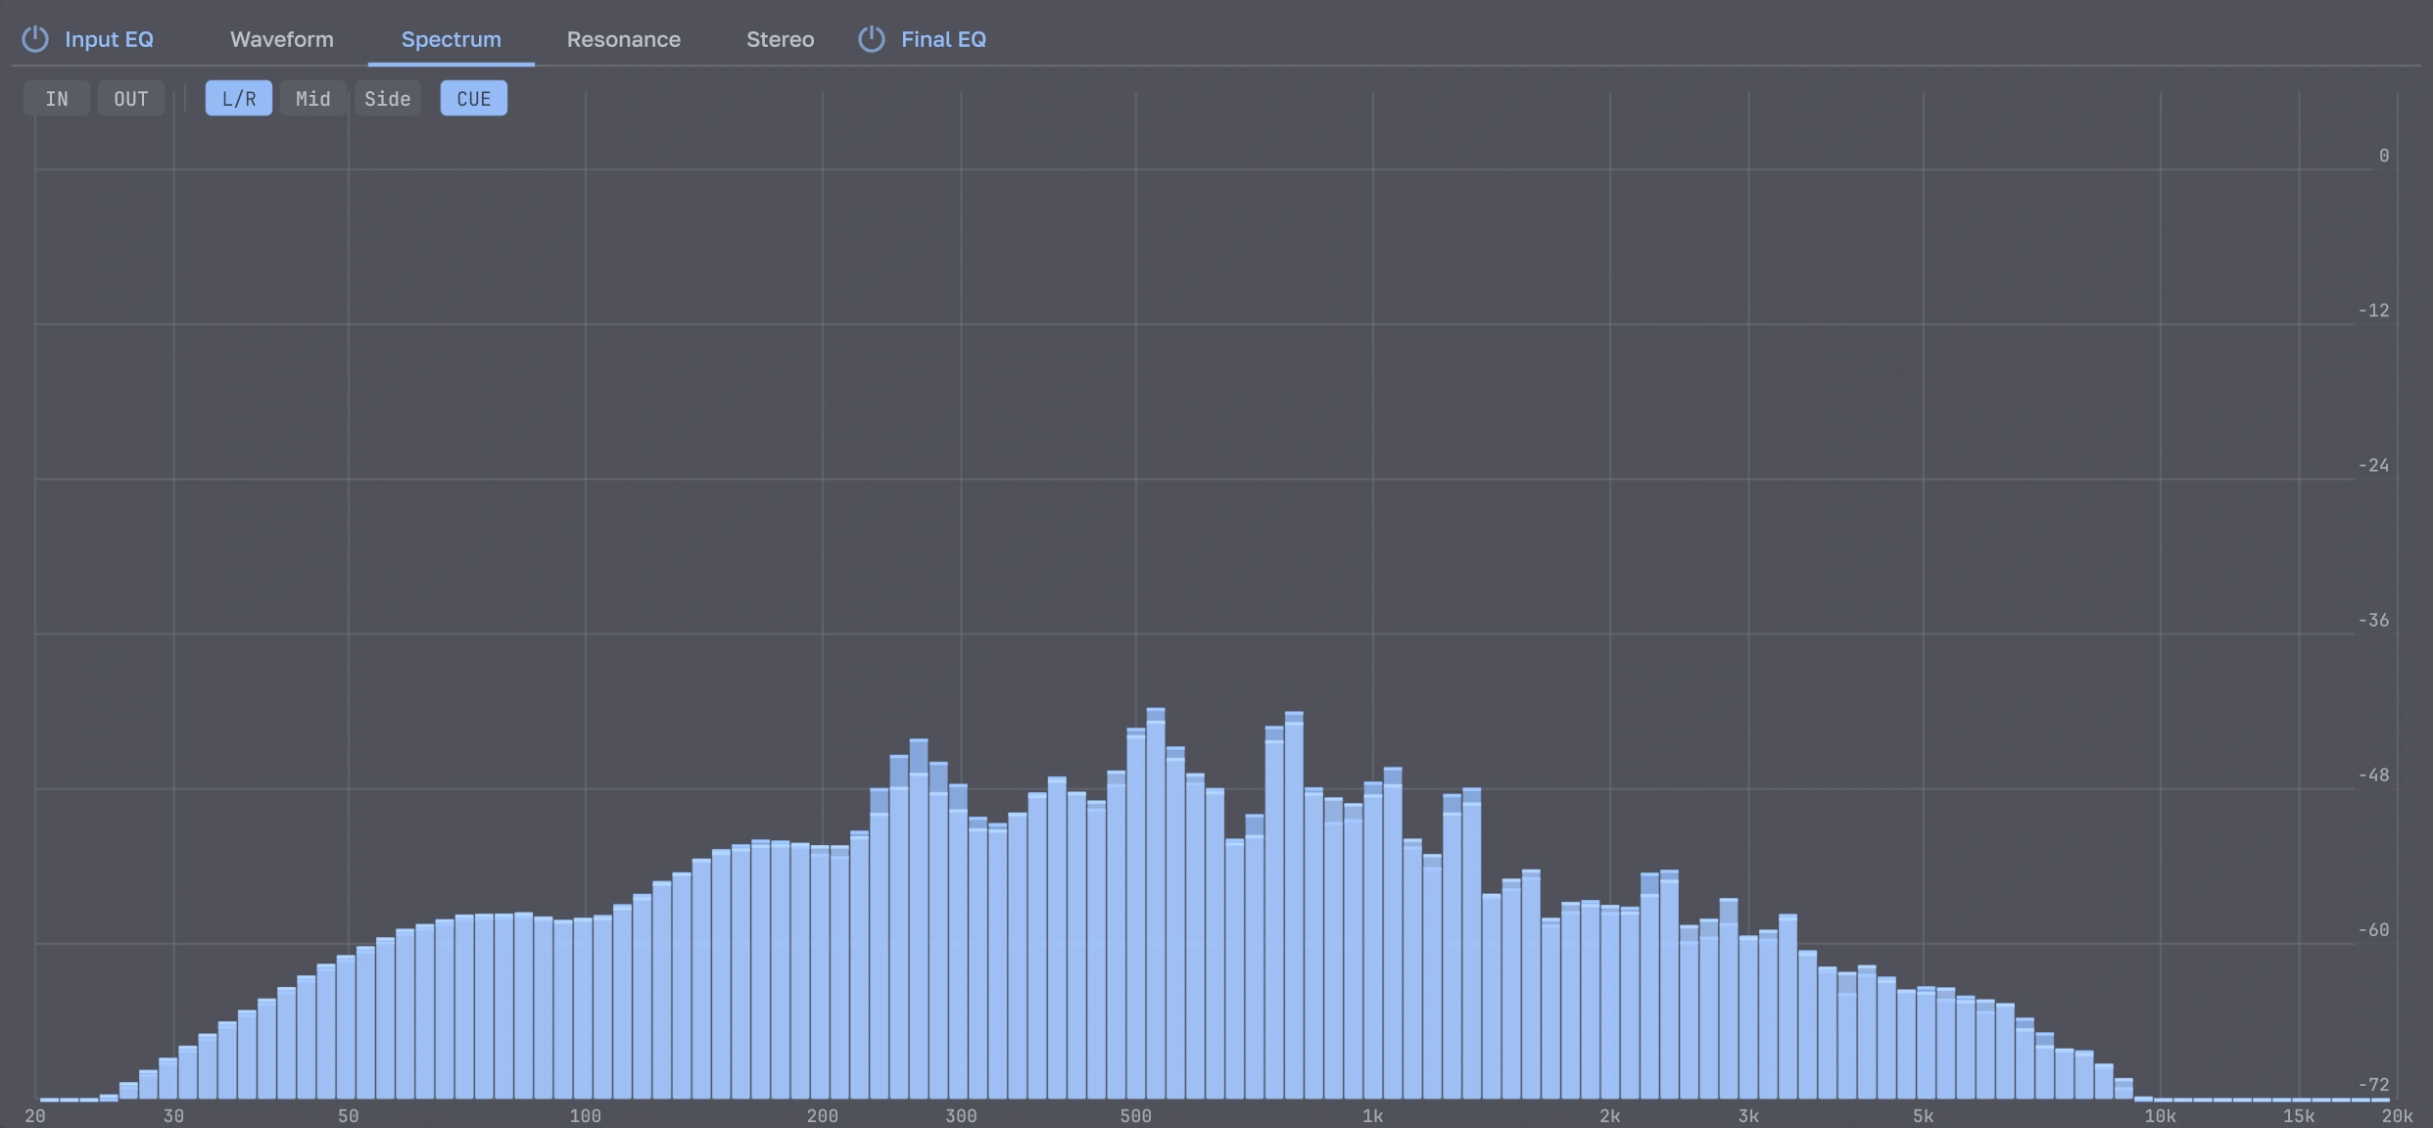2433x1128 pixels.
Task: Click the 0 dB scale label
Action: tap(2384, 156)
